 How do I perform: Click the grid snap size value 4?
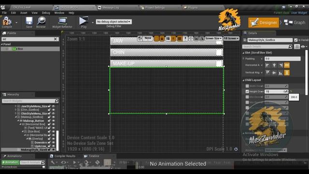pos(185,39)
